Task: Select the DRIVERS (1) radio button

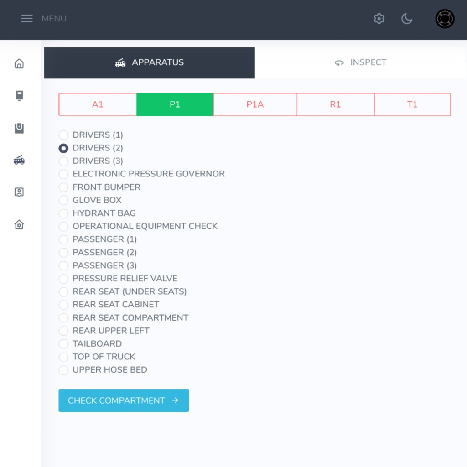Action: (63, 135)
